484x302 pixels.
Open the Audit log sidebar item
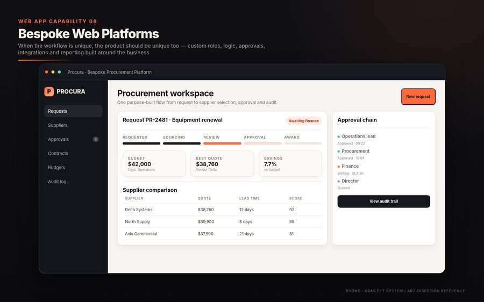click(73, 182)
